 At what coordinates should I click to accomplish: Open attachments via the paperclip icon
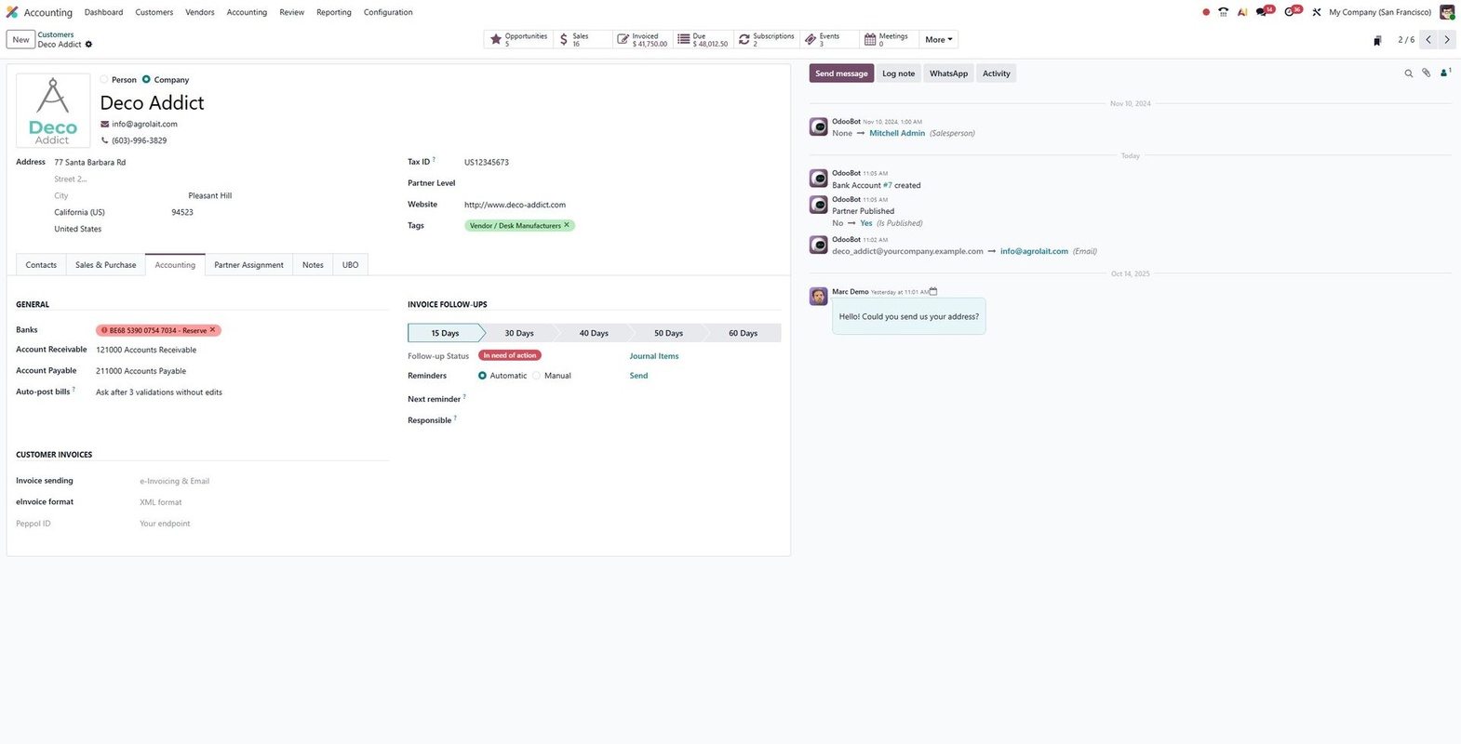pyautogui.click(x=1426, y=73)
